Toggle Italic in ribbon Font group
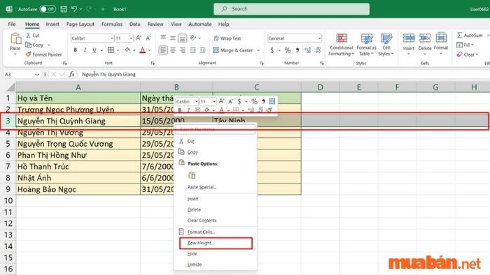This screenshot has height=275, width=490. tap(85, 50)
